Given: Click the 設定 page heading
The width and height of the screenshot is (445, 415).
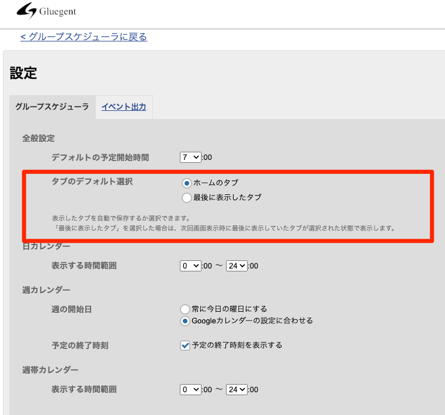Looking at the screenshot, I should tap(23, 73).
